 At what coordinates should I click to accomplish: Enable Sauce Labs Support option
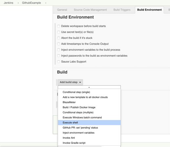[59, 62]
